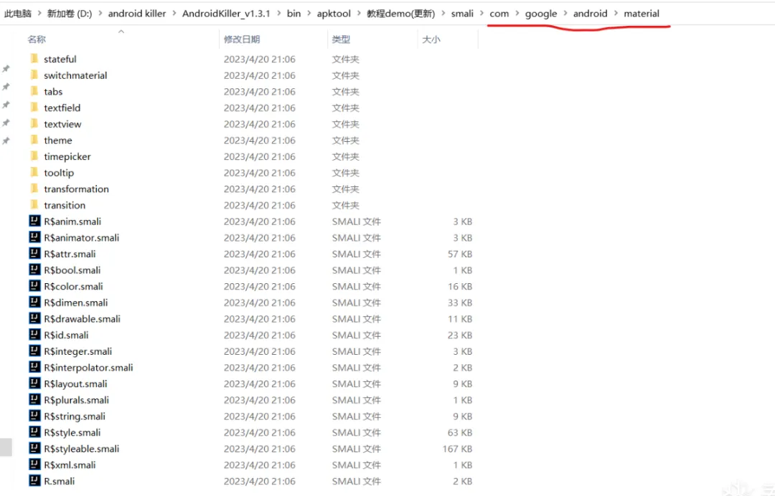Click the R$attr.smali file icon
Viewport: 775px width, 496px height.
tap(34, 254)
